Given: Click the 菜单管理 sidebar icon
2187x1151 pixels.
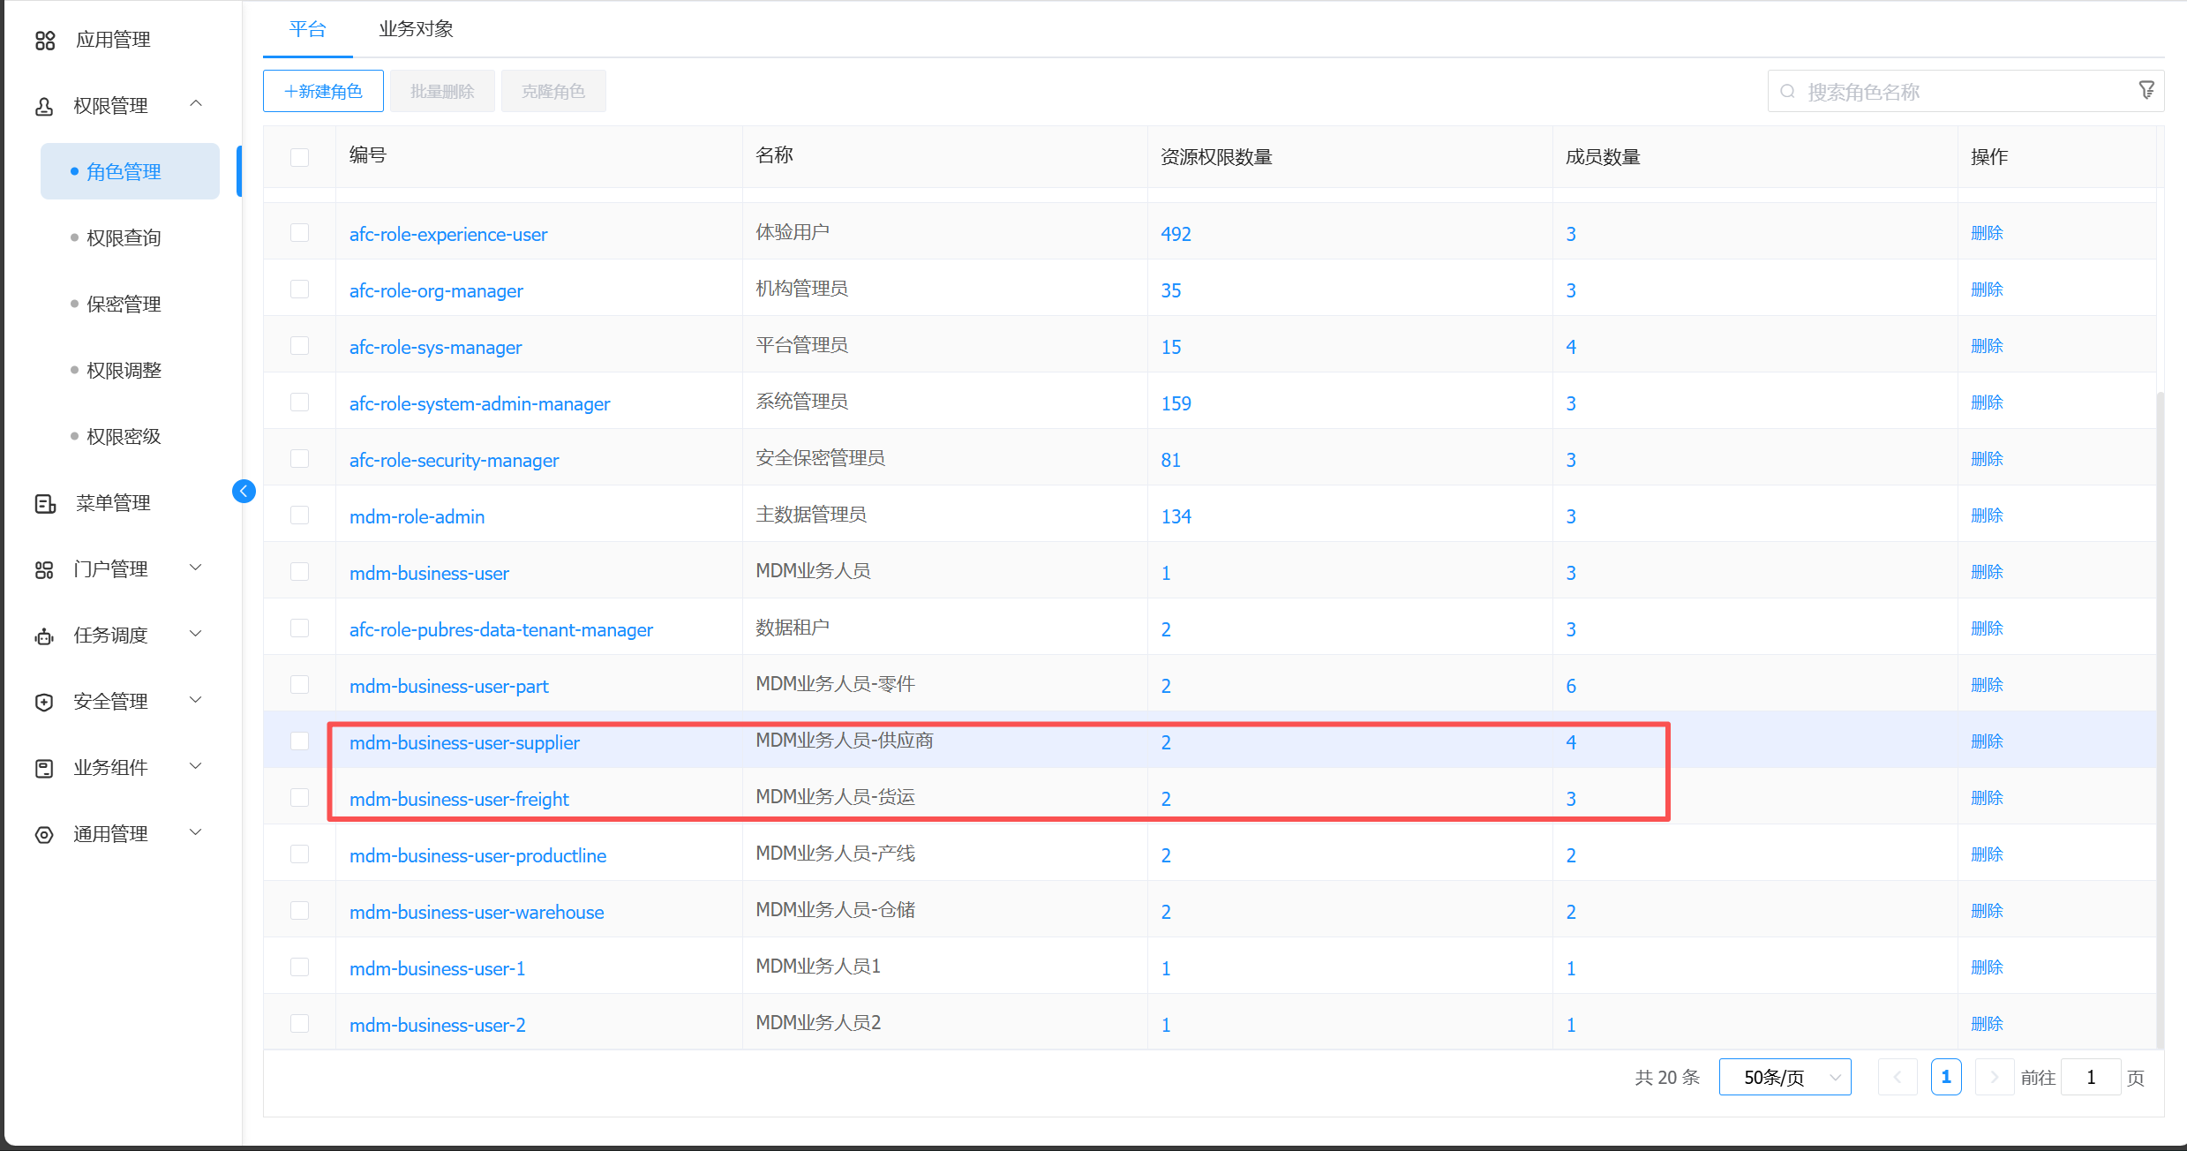Looking at the screenshot, I should pyautogui.click(x=45, y=504).
